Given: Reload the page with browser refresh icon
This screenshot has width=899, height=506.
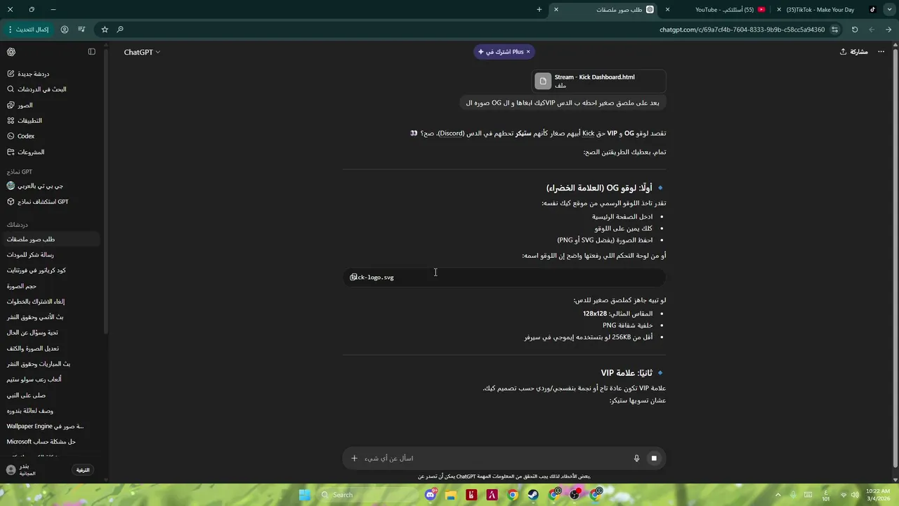Looking at the screenshot, I should [855, 30].
